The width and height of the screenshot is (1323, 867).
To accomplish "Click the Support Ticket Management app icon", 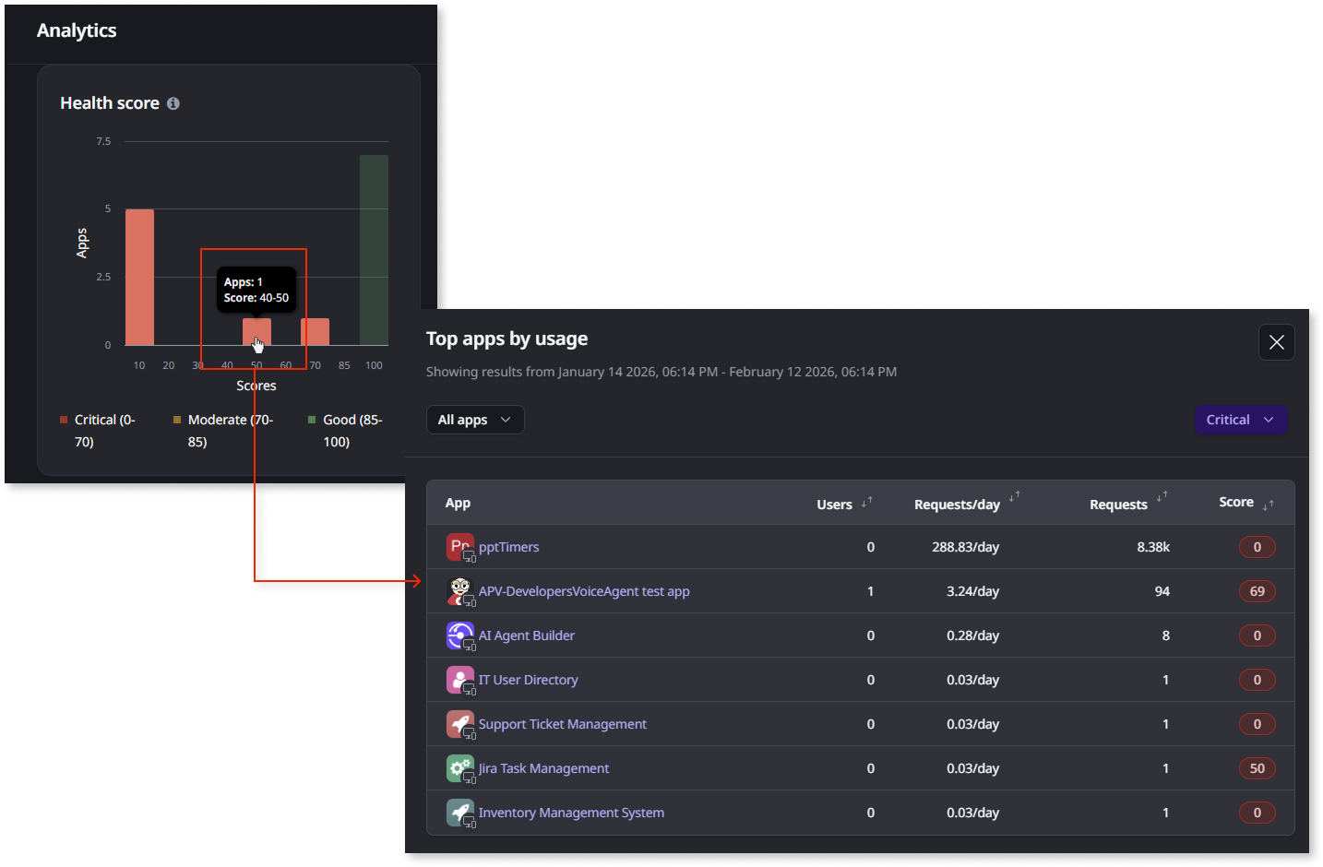I will pos(459,724).
